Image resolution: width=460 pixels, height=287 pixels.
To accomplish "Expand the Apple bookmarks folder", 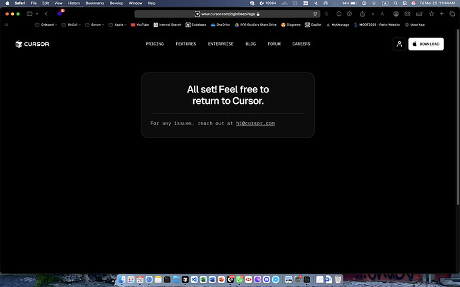I will 117,25.
